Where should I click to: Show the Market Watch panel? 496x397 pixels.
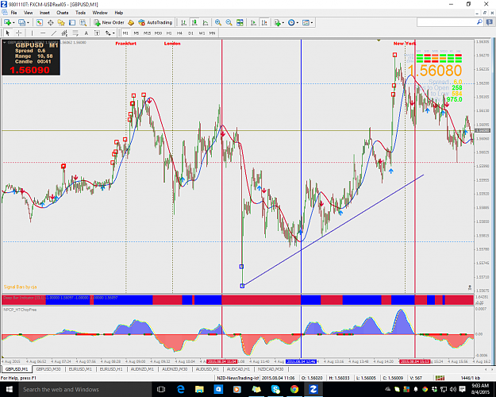39,22
